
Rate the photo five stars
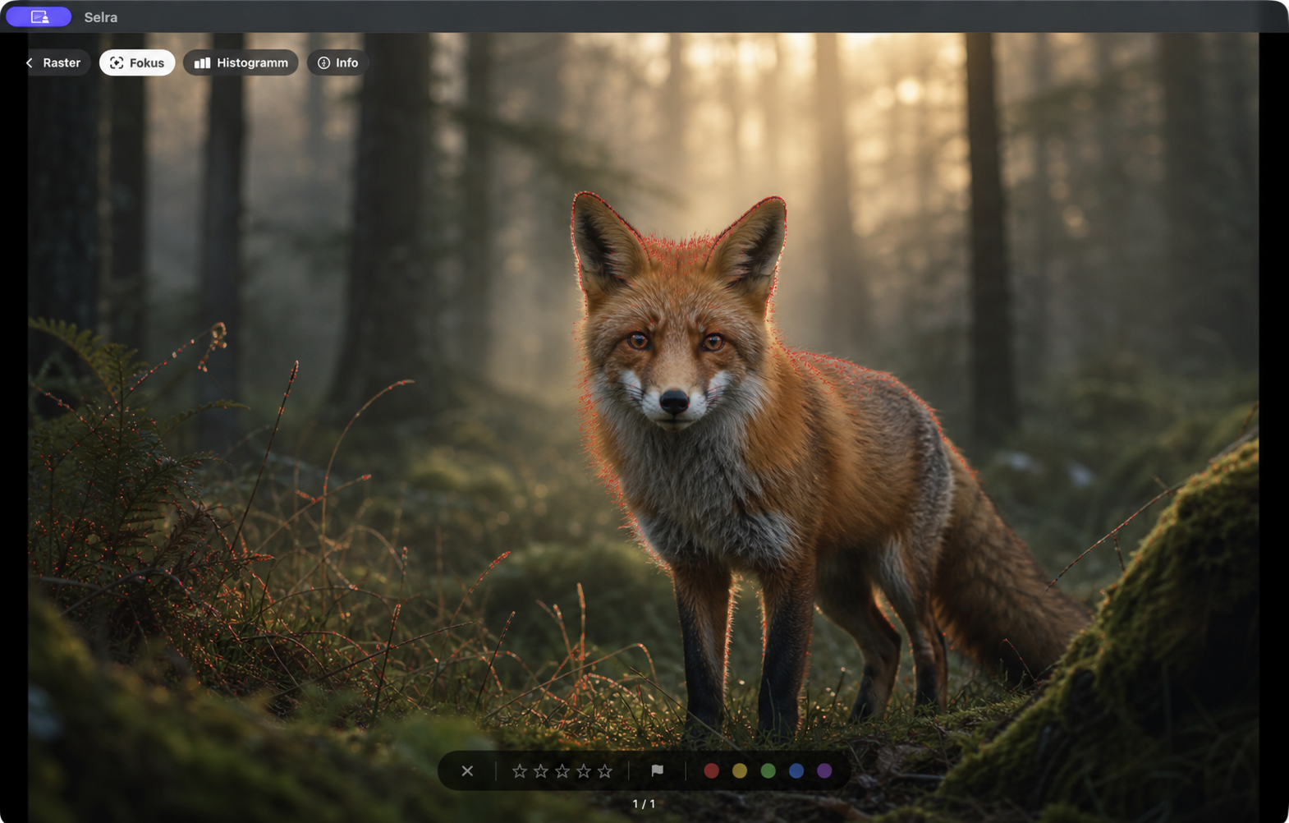(x=605, y=770)
